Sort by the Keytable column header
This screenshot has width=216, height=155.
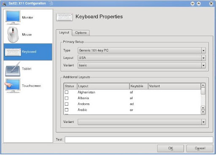coord(139,86)
